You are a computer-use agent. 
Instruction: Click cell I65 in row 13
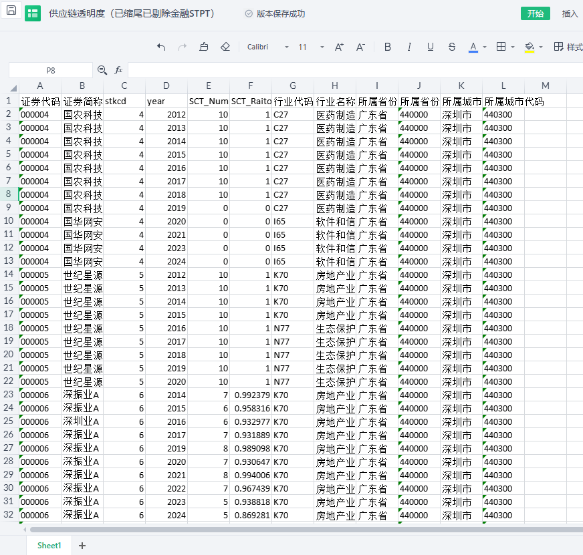tap(293, 262)
